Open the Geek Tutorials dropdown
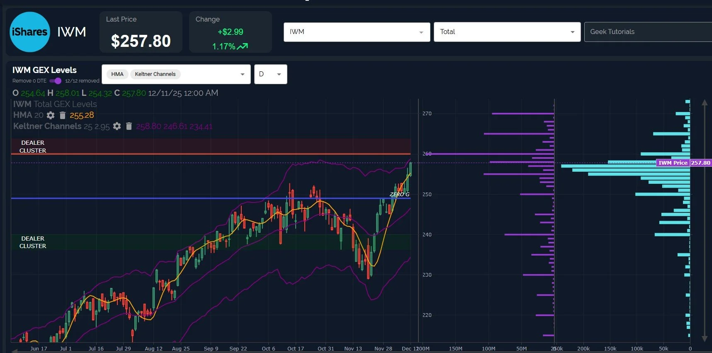 click(648, 32)
